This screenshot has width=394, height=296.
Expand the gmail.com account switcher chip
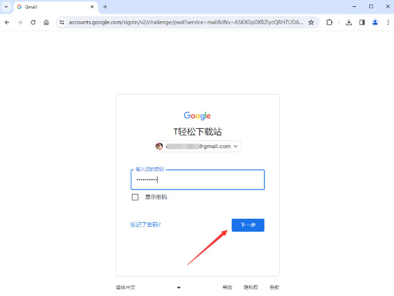(x=198, y=146)
